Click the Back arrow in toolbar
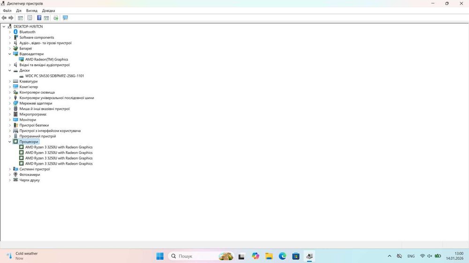Image resolution: width=469 pixels, height=263 pixels. [4, 18]
